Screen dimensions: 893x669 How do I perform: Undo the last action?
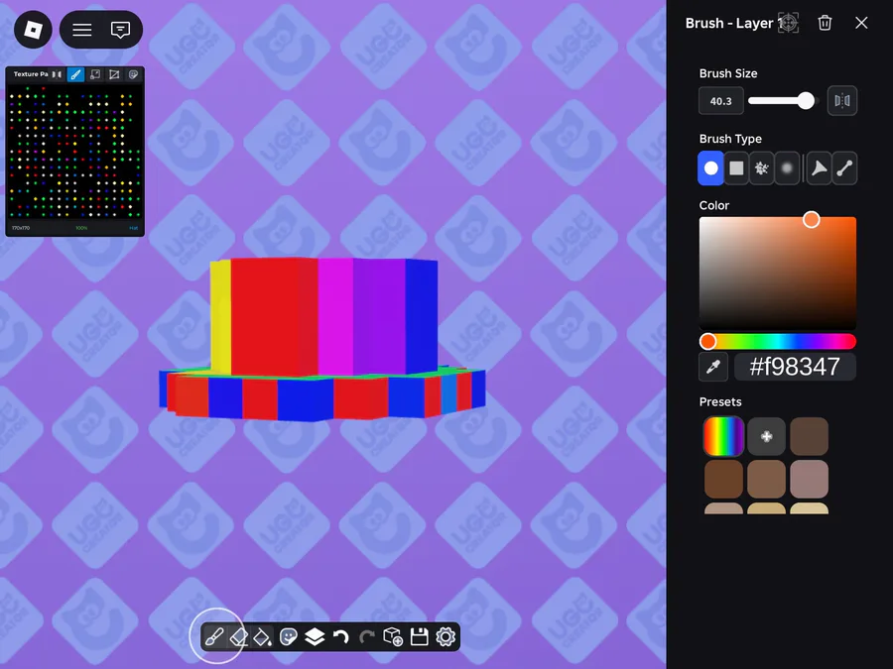click(x=340, y=636)
